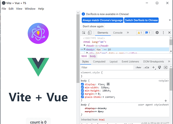Click the <style> source link
Screen dimensions: 173x124
click(x=163, y=81)
